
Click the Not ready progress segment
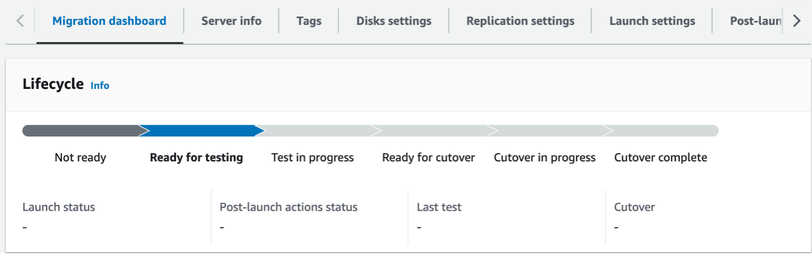click(x=81, y=131)
